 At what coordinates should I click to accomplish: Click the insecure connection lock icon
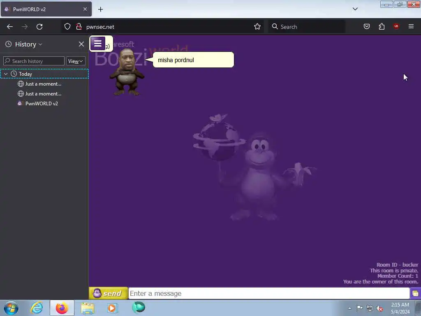tap(79, 26)
